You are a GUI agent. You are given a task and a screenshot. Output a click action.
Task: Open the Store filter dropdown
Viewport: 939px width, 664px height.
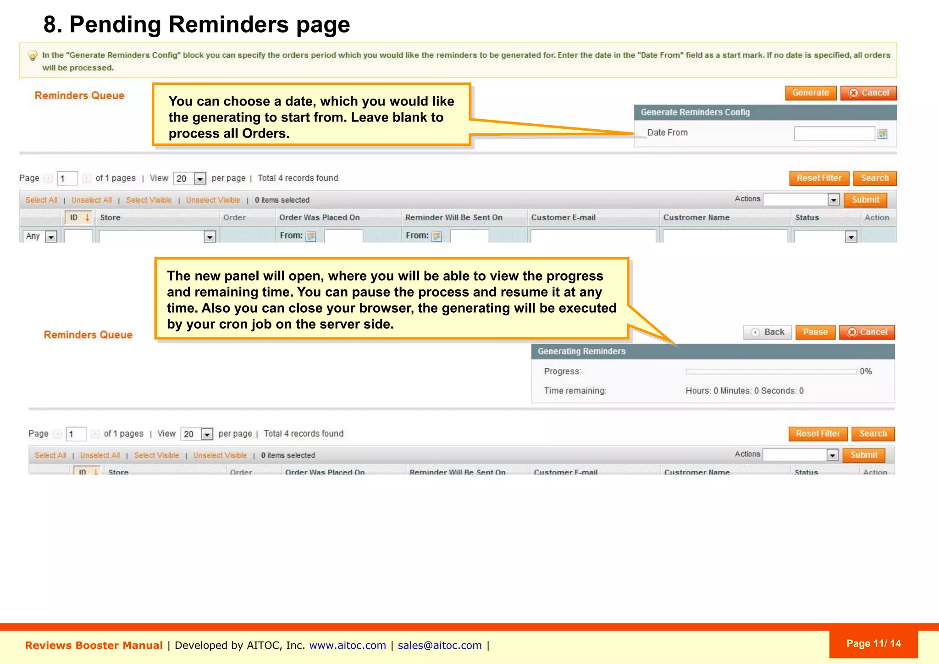157,236
